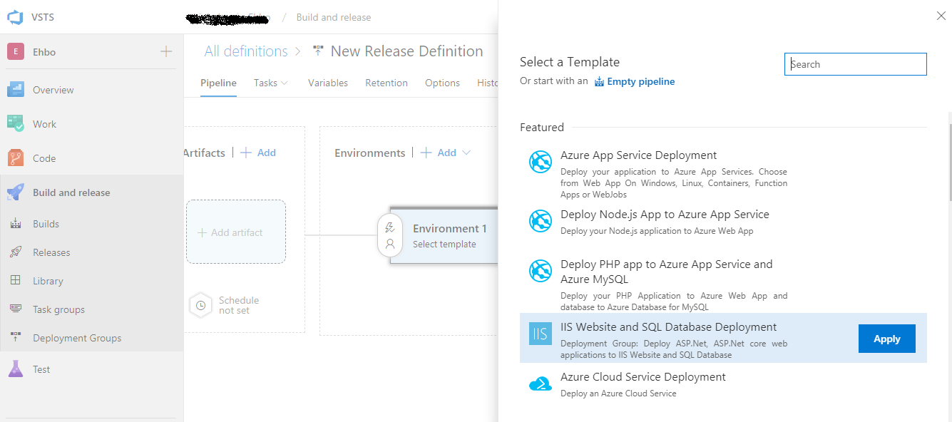Add a new artifact via Artifacts Add

click(x=258, y=153)
